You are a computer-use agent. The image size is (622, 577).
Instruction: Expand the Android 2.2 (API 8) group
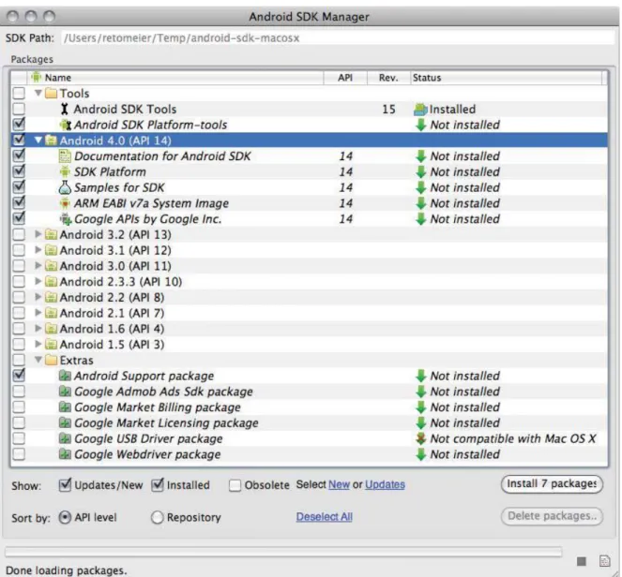[x=38, y=297]
